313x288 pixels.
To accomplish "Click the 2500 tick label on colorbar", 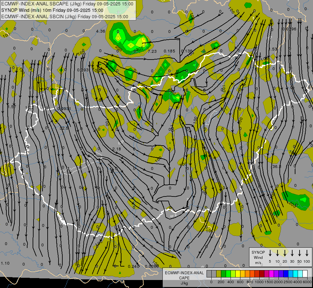I will pyautogui.click(x=288, y=282).
